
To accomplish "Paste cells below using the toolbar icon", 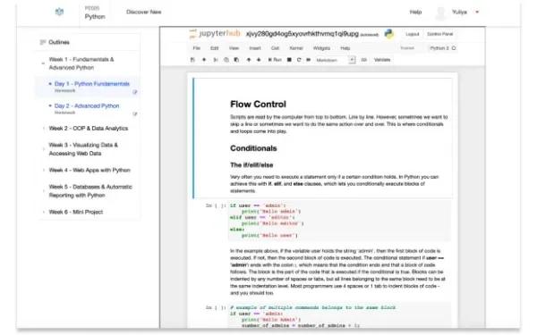I will pyautogui.click(x=236, y=60).
